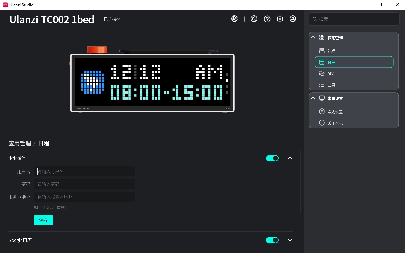Click the 保存 button
The image size is (405, 253).
[x=44, y=220]
